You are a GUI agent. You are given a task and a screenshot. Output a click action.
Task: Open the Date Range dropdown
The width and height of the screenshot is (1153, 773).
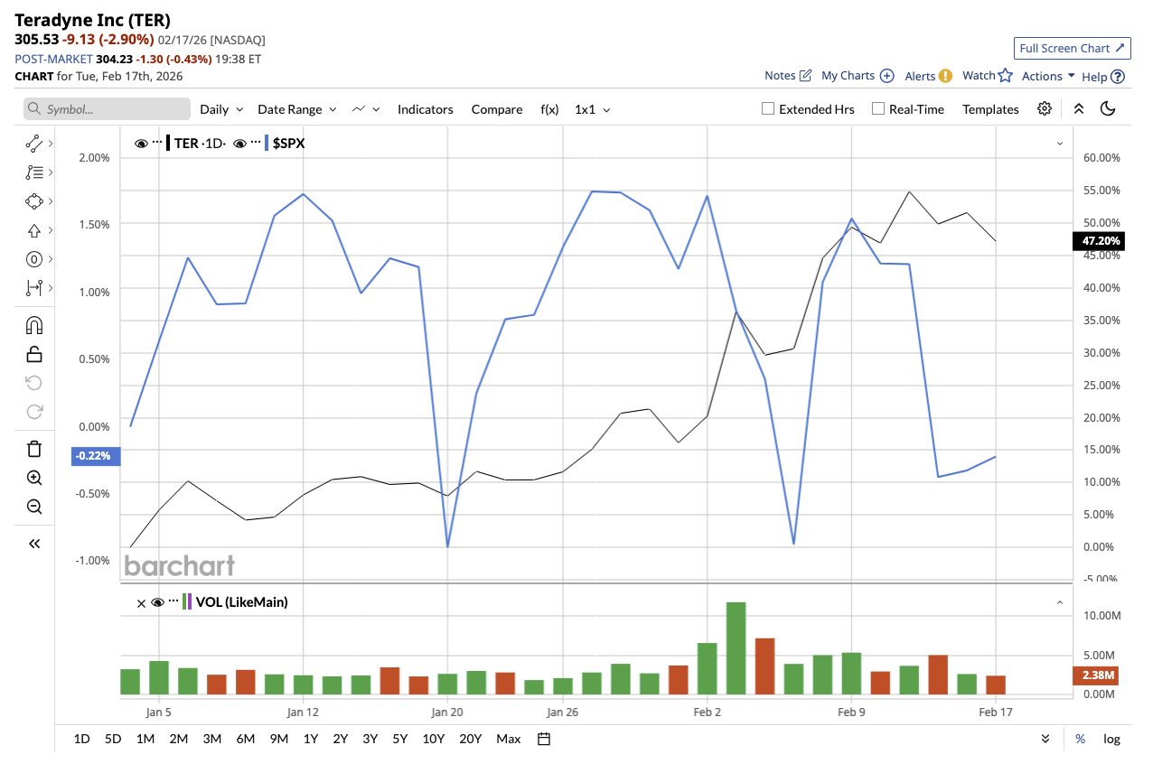(297, 109)
